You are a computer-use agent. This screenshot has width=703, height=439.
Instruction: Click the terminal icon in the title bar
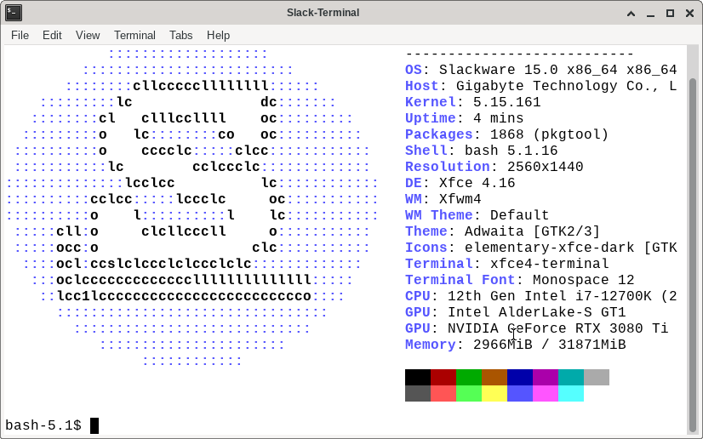point(14,13)
